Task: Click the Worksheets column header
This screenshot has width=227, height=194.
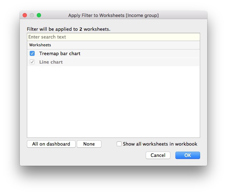Action: click(40, 45)
